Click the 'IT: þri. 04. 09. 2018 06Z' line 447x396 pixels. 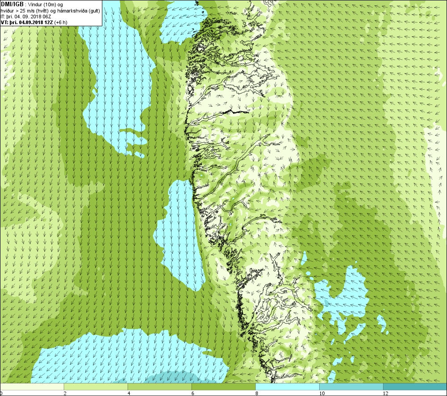[26, 17]
